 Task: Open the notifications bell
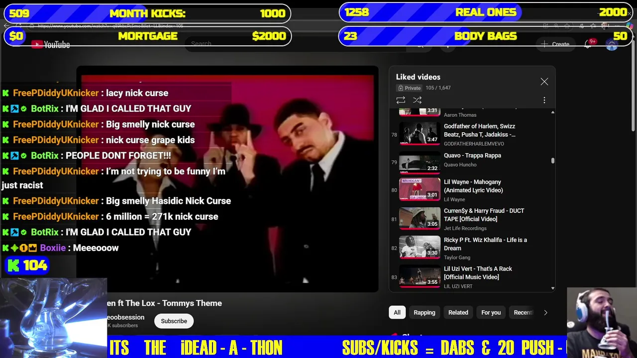[589, 44]
